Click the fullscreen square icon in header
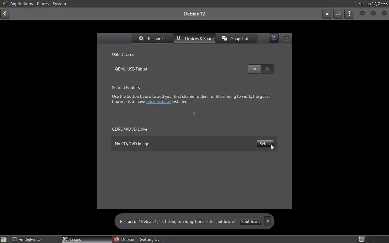The image size is (389, 243). tap(327, 14)
